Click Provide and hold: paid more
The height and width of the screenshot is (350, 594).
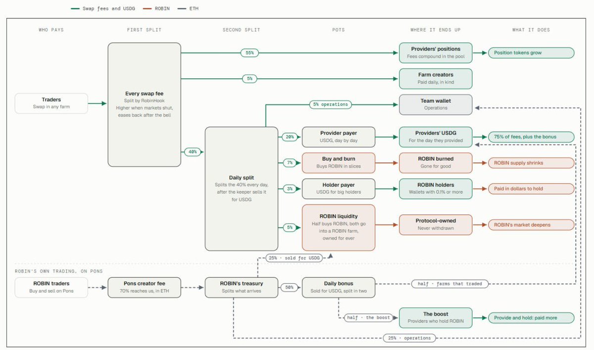pyautogui.click(x=531, y=317)
